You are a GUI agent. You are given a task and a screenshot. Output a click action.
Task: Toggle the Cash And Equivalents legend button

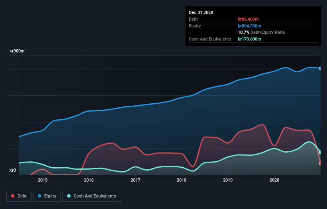[x=92, y=196]
